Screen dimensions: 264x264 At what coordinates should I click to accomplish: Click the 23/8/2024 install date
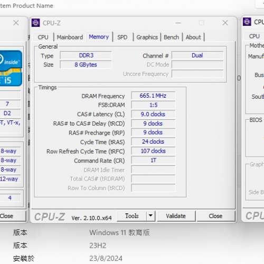tap(106, 259)
